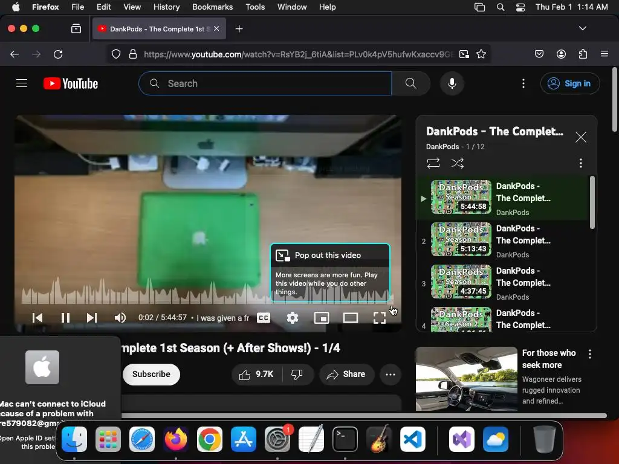Viewport: 619px width, 464px height.
Task: View site security lock information
Action: 133,54
